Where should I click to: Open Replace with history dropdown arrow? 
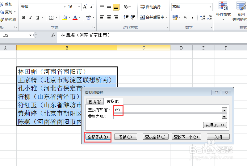coord(224,117)
